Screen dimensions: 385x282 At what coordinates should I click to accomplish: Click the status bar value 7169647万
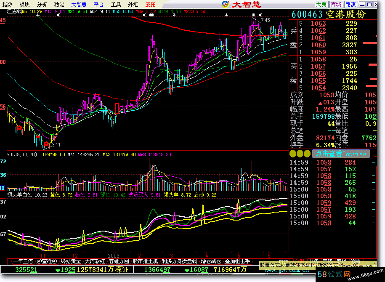point(230,270)
